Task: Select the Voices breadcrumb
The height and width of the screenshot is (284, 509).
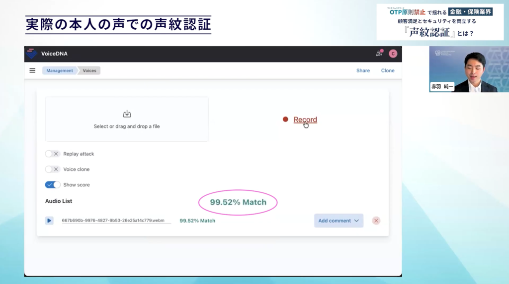Action: click(x=89, y=70)
